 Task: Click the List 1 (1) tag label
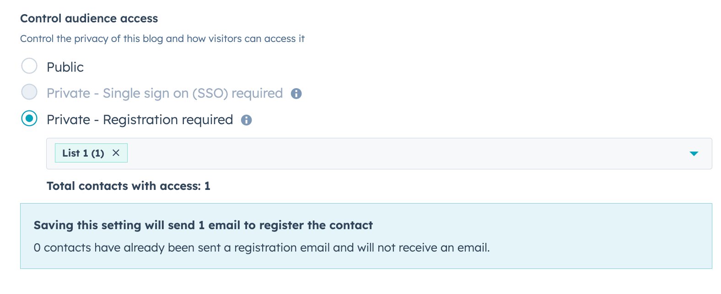coord(83,153)
